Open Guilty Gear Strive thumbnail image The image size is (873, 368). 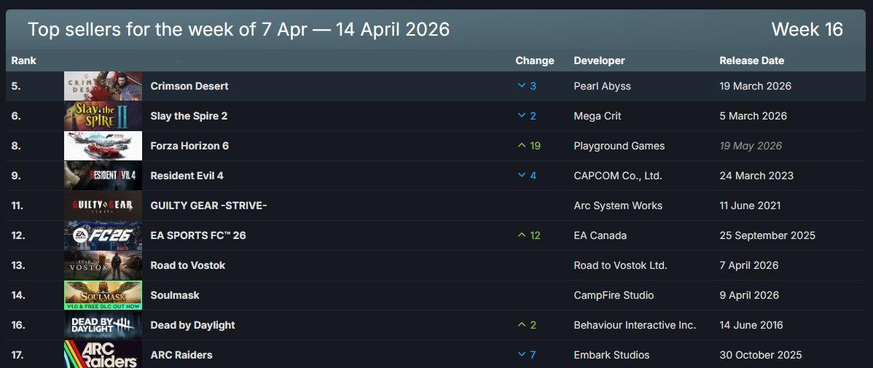[x=103, y=205]
